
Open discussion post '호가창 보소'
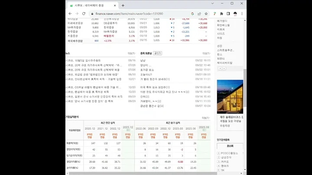[x=147, y=70]
